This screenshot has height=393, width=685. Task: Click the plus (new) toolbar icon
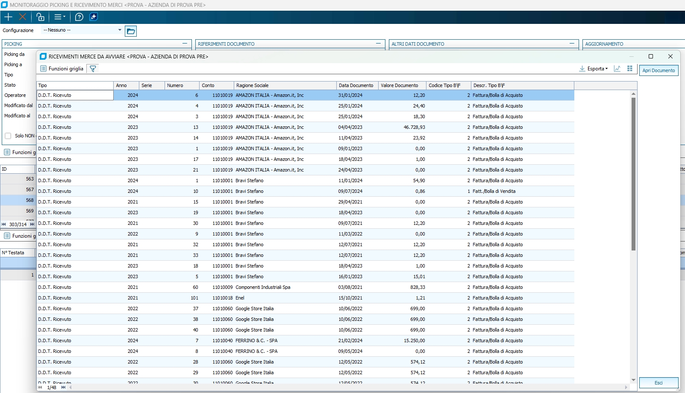(9, 17)
